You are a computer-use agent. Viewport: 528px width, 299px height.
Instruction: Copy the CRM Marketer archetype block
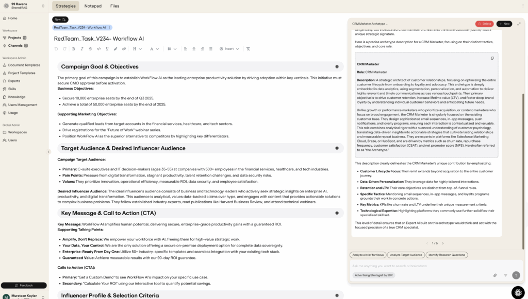click(492, 58)
